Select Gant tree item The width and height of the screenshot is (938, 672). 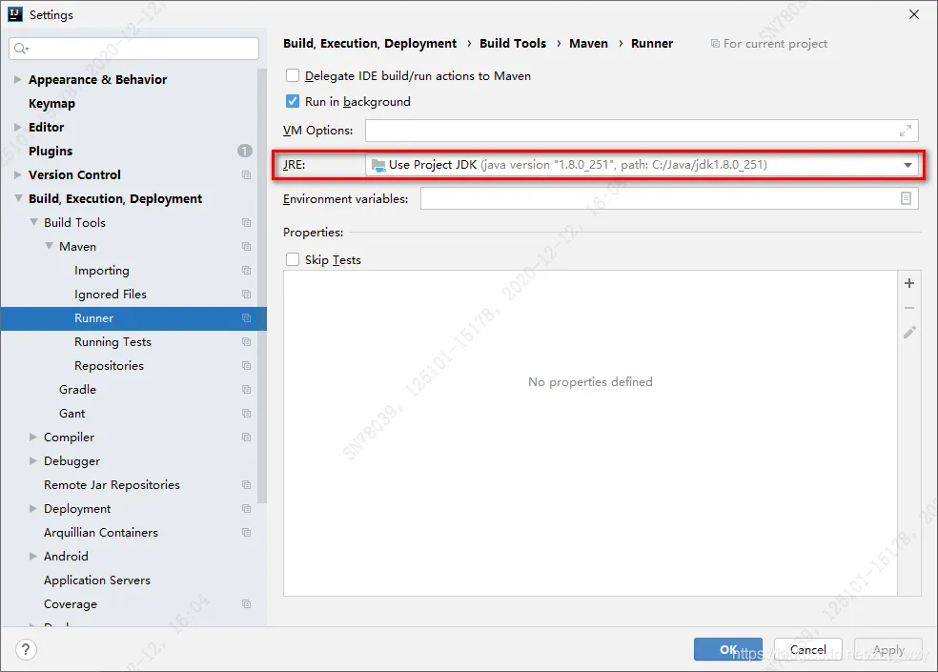pos(71,414)
